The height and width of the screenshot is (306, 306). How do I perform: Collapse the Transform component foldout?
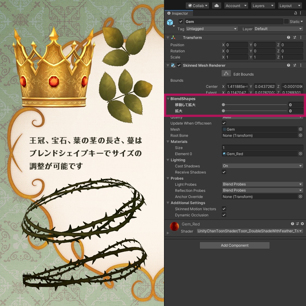[168, 37]
